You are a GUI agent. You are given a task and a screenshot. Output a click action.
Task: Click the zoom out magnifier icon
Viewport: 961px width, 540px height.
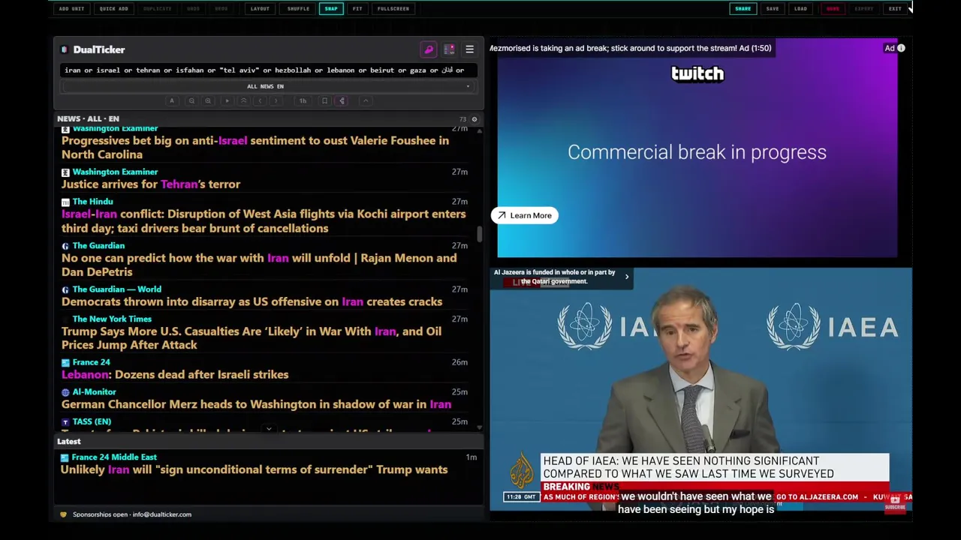coord(191,100)
